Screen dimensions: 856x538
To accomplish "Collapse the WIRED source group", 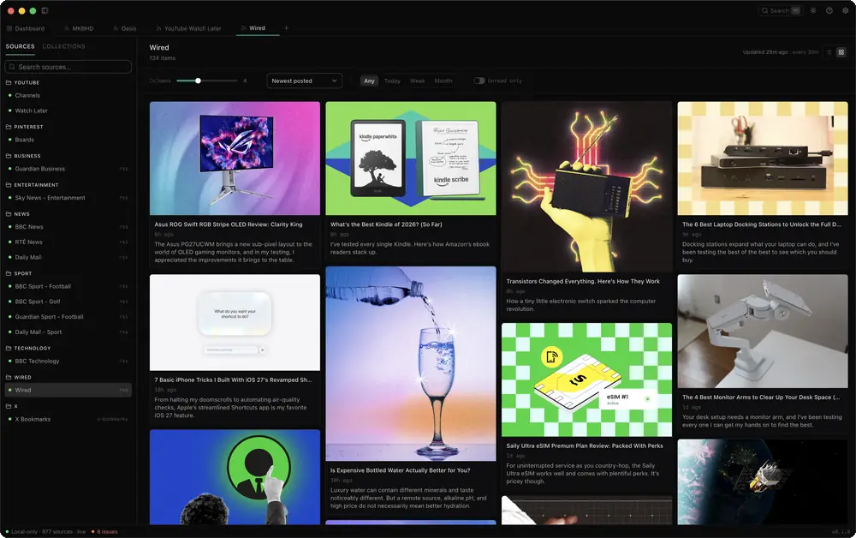I will [22, 377].
